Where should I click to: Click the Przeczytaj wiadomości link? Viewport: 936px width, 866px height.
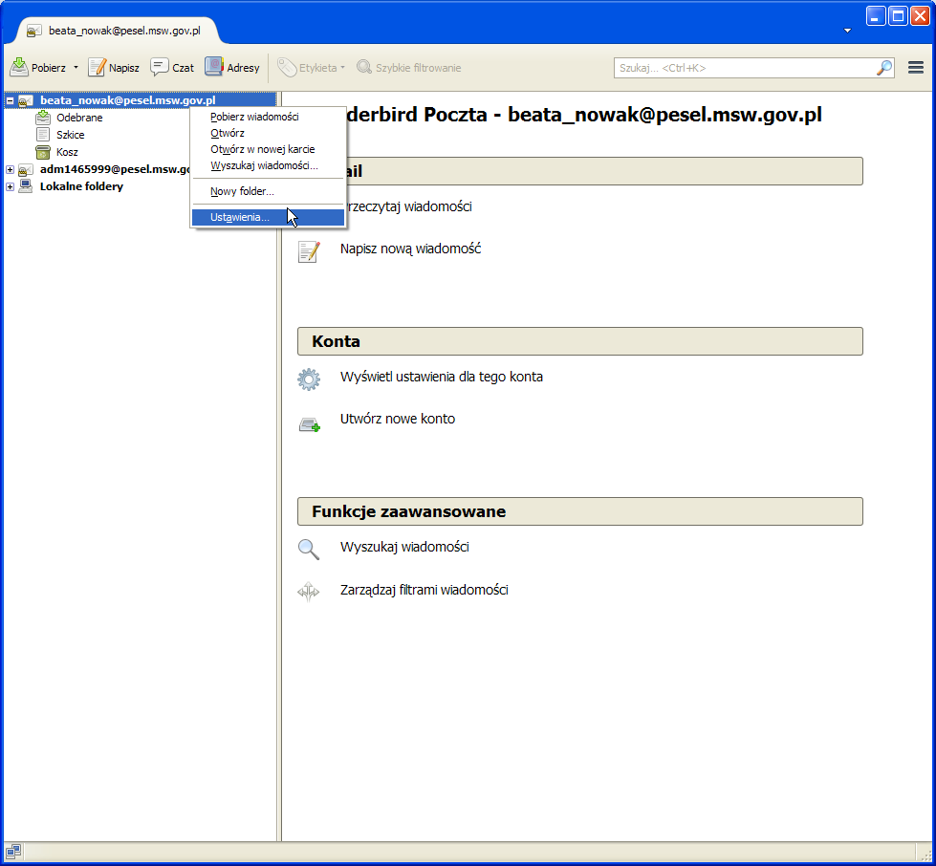[408, 206]
